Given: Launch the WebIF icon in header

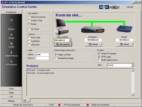Looking at the screenshot, I should pos(104,7).
